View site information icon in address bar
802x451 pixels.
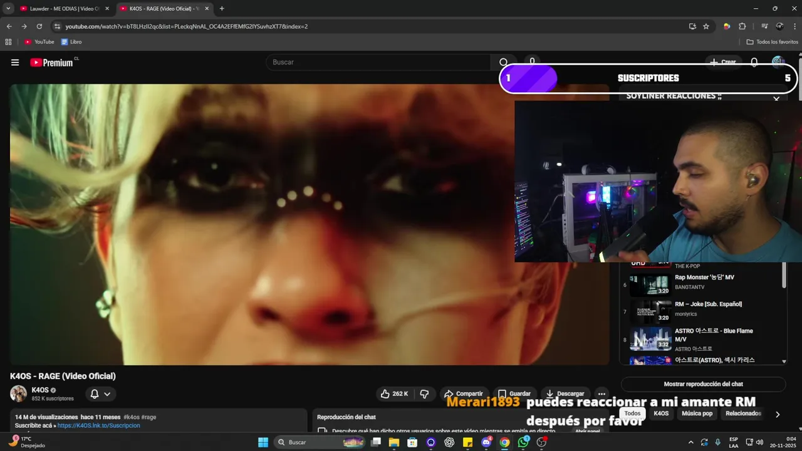click(x=57, y=26)
